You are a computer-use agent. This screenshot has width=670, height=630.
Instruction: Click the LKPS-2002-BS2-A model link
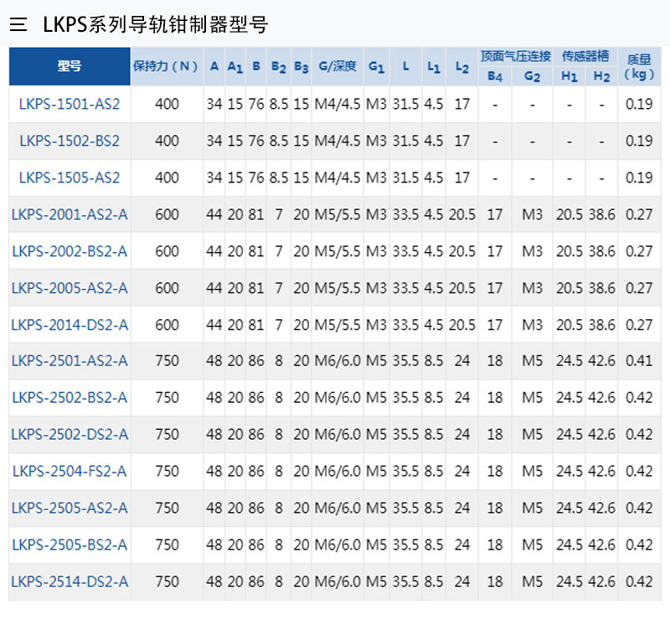(70, 251)
